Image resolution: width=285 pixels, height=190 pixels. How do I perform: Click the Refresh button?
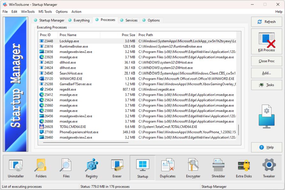click(267, 22)
